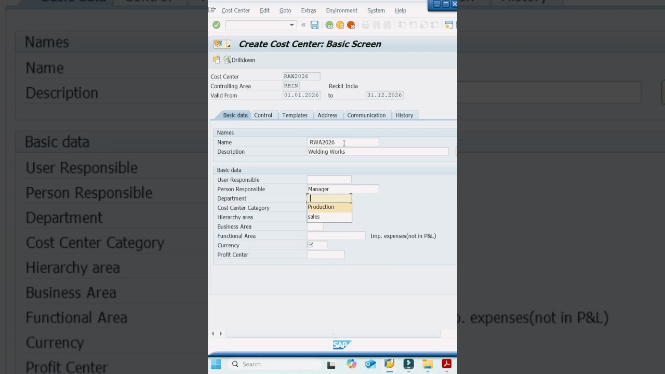665x374 pixels.
Task: Click the Business Area input field
Action: coord(315,226)
